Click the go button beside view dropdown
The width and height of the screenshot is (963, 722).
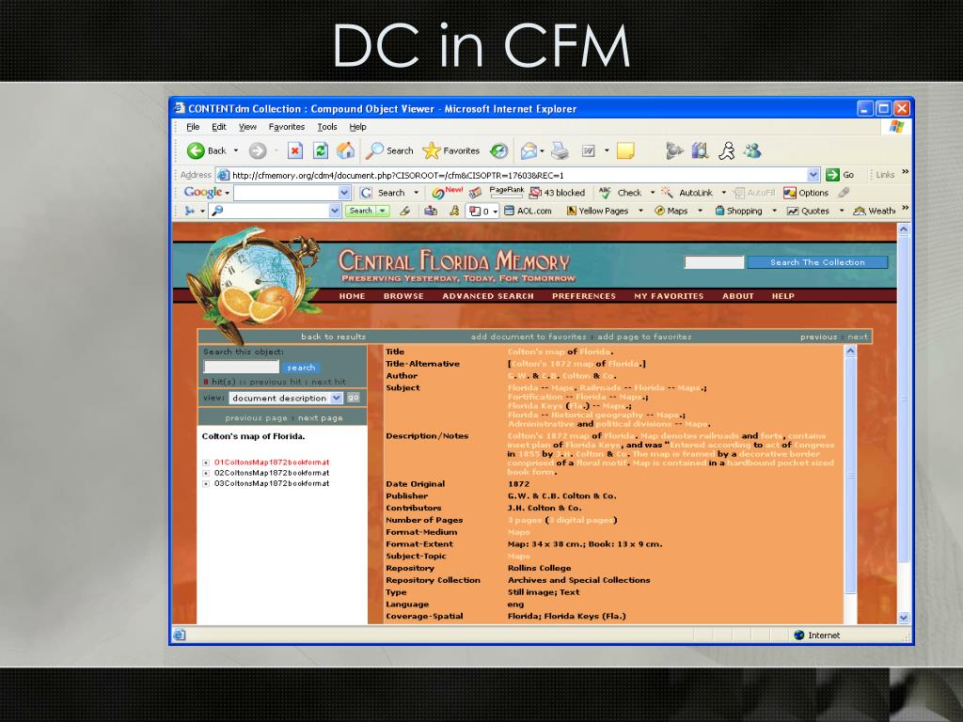(354, 398)
